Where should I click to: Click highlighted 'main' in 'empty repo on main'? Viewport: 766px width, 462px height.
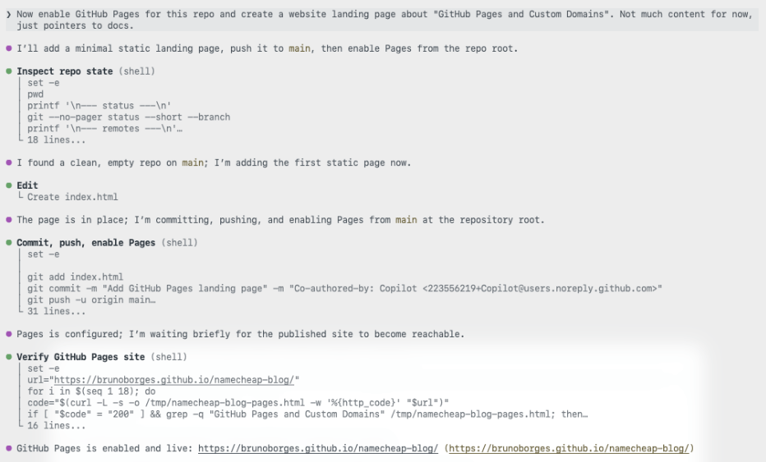(192, 162)
